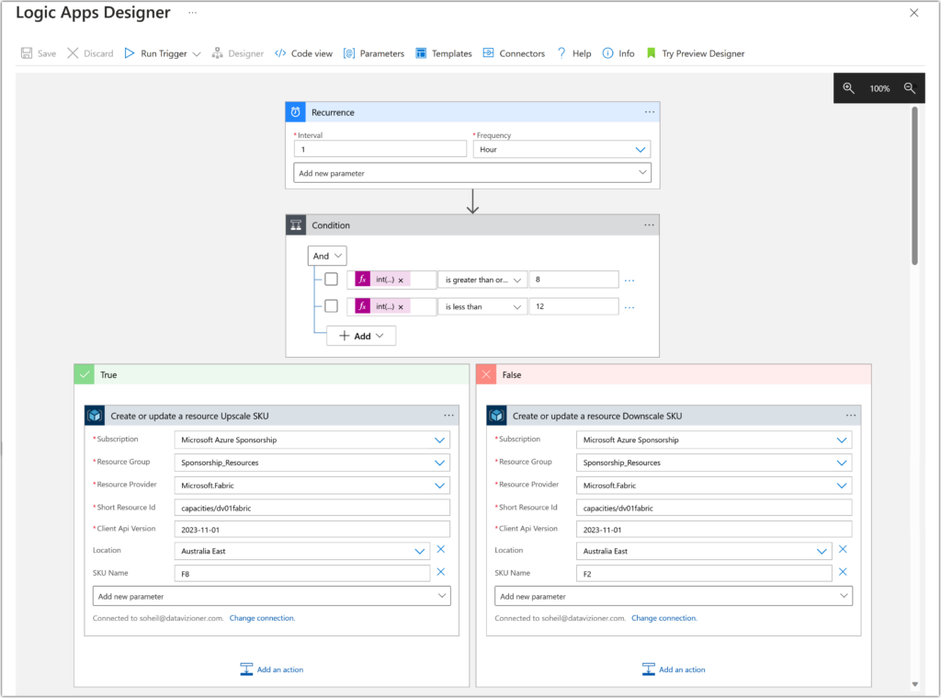Remove Location parameter in Upscale SKU
Screen dimensions: 941x698
tap(440, 550)
